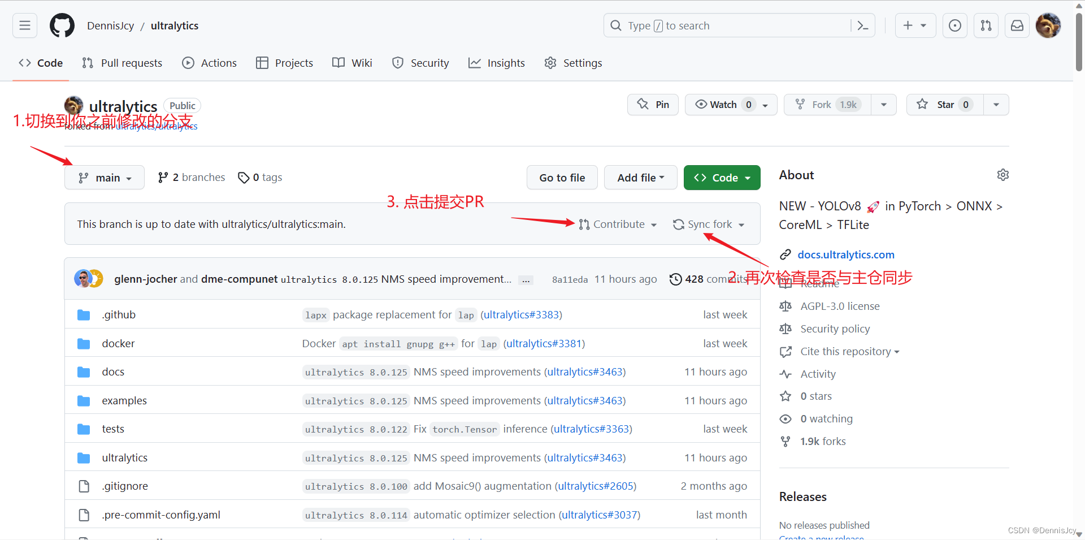Select the Code tab
The height and width of the screenshot is (540, 1085).
click(41, 63)
